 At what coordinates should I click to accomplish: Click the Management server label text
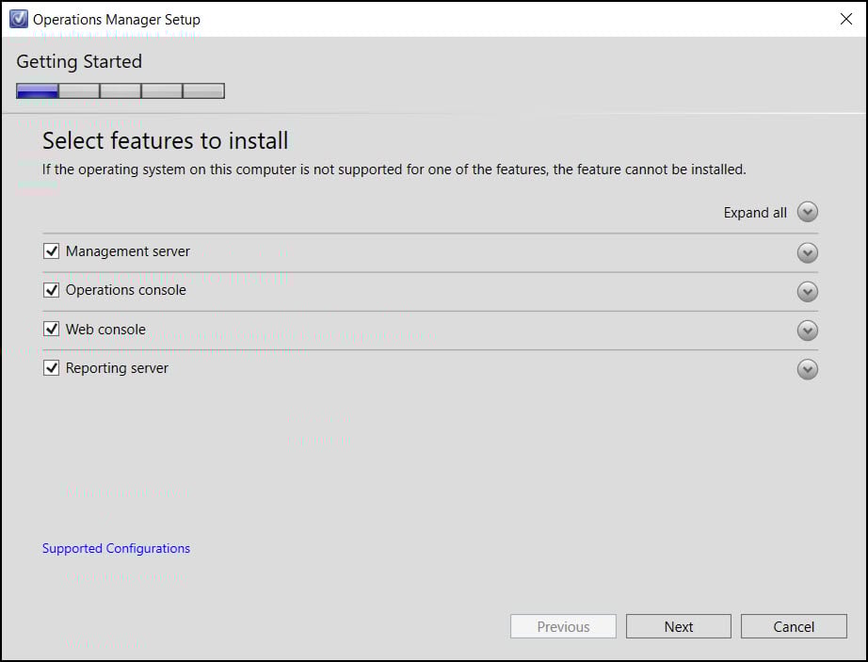[128, 251]
